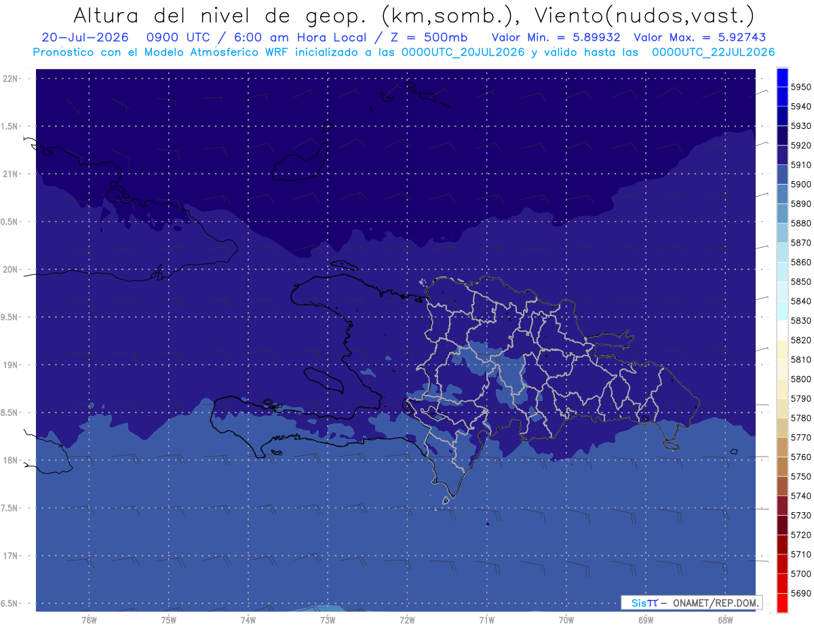Click the '20N' latitude label
The image size is (814, 629).
click(x=10, y=269)
